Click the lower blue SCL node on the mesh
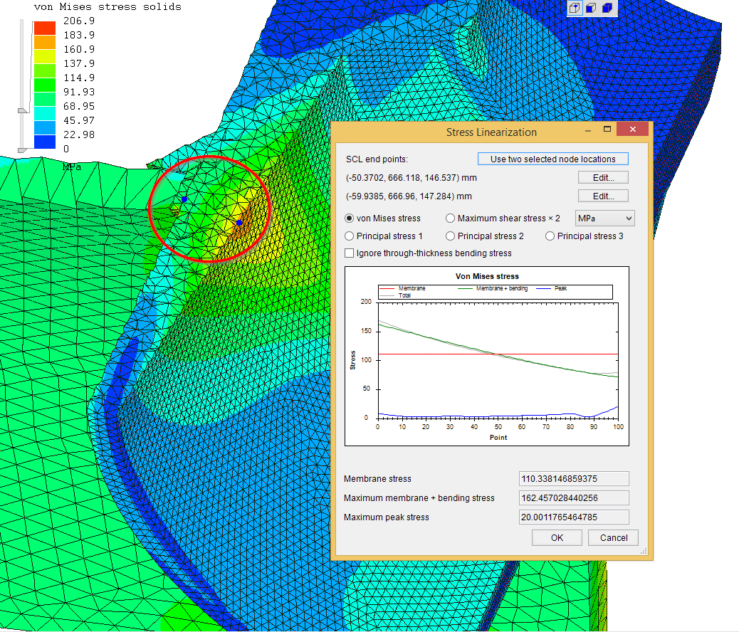Screen dimensions: 739x632 coord(239,223)
